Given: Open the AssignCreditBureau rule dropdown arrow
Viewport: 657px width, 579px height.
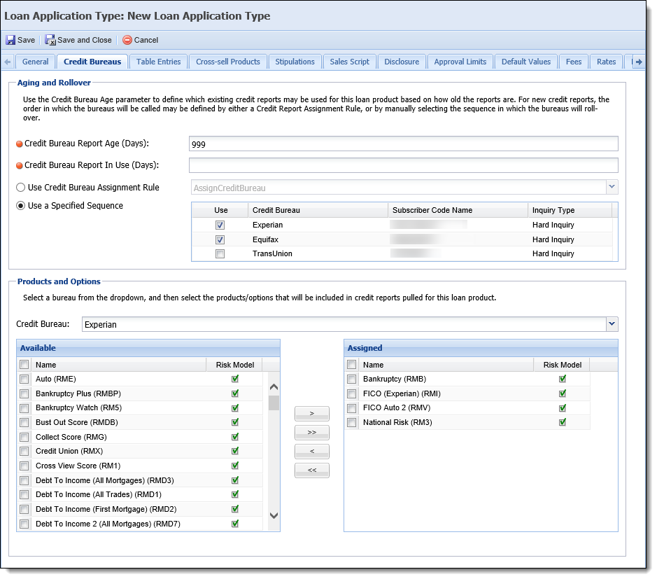Looking at the screenshot, I should tap(612, 187).
